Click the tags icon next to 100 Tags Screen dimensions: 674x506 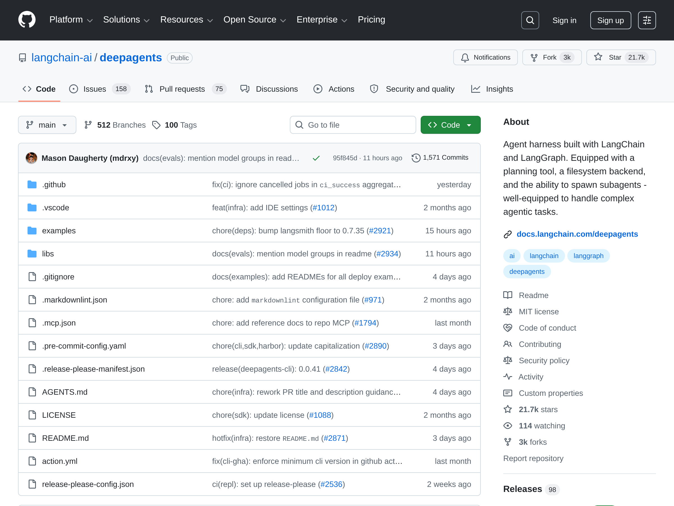click(156, 125)
